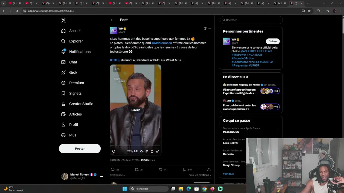This screenshot has height=193, width=344.
Task: Open Signets bookmarks in the sidebar
Action: point(71,94)
